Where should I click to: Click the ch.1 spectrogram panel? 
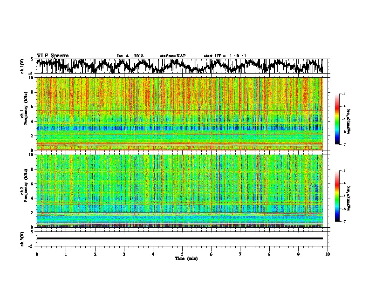[180, 114]
